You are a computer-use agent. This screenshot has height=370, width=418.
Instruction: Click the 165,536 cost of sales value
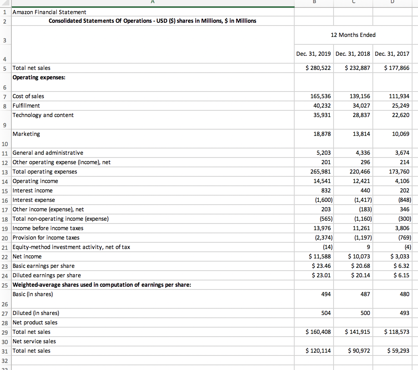pyautogui.click(x=321, y=96)
